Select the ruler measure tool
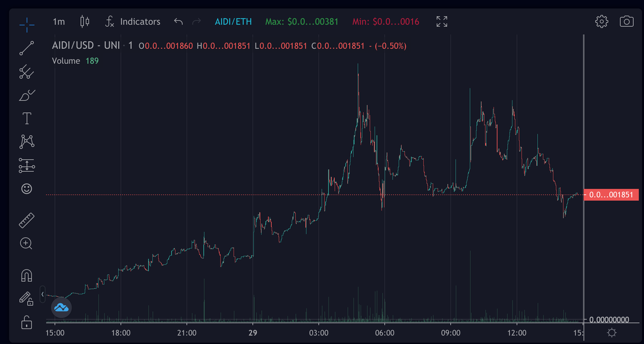The image size is (644, 344). click(x=26, y=220)
